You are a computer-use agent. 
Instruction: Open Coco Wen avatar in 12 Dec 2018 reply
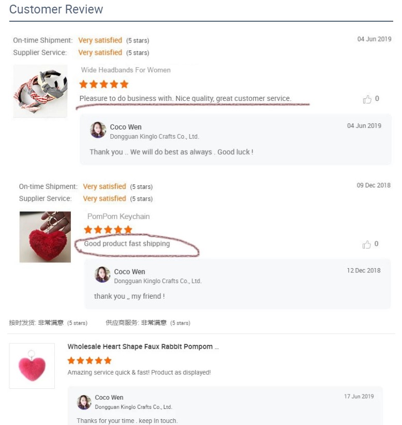[102, 274]
